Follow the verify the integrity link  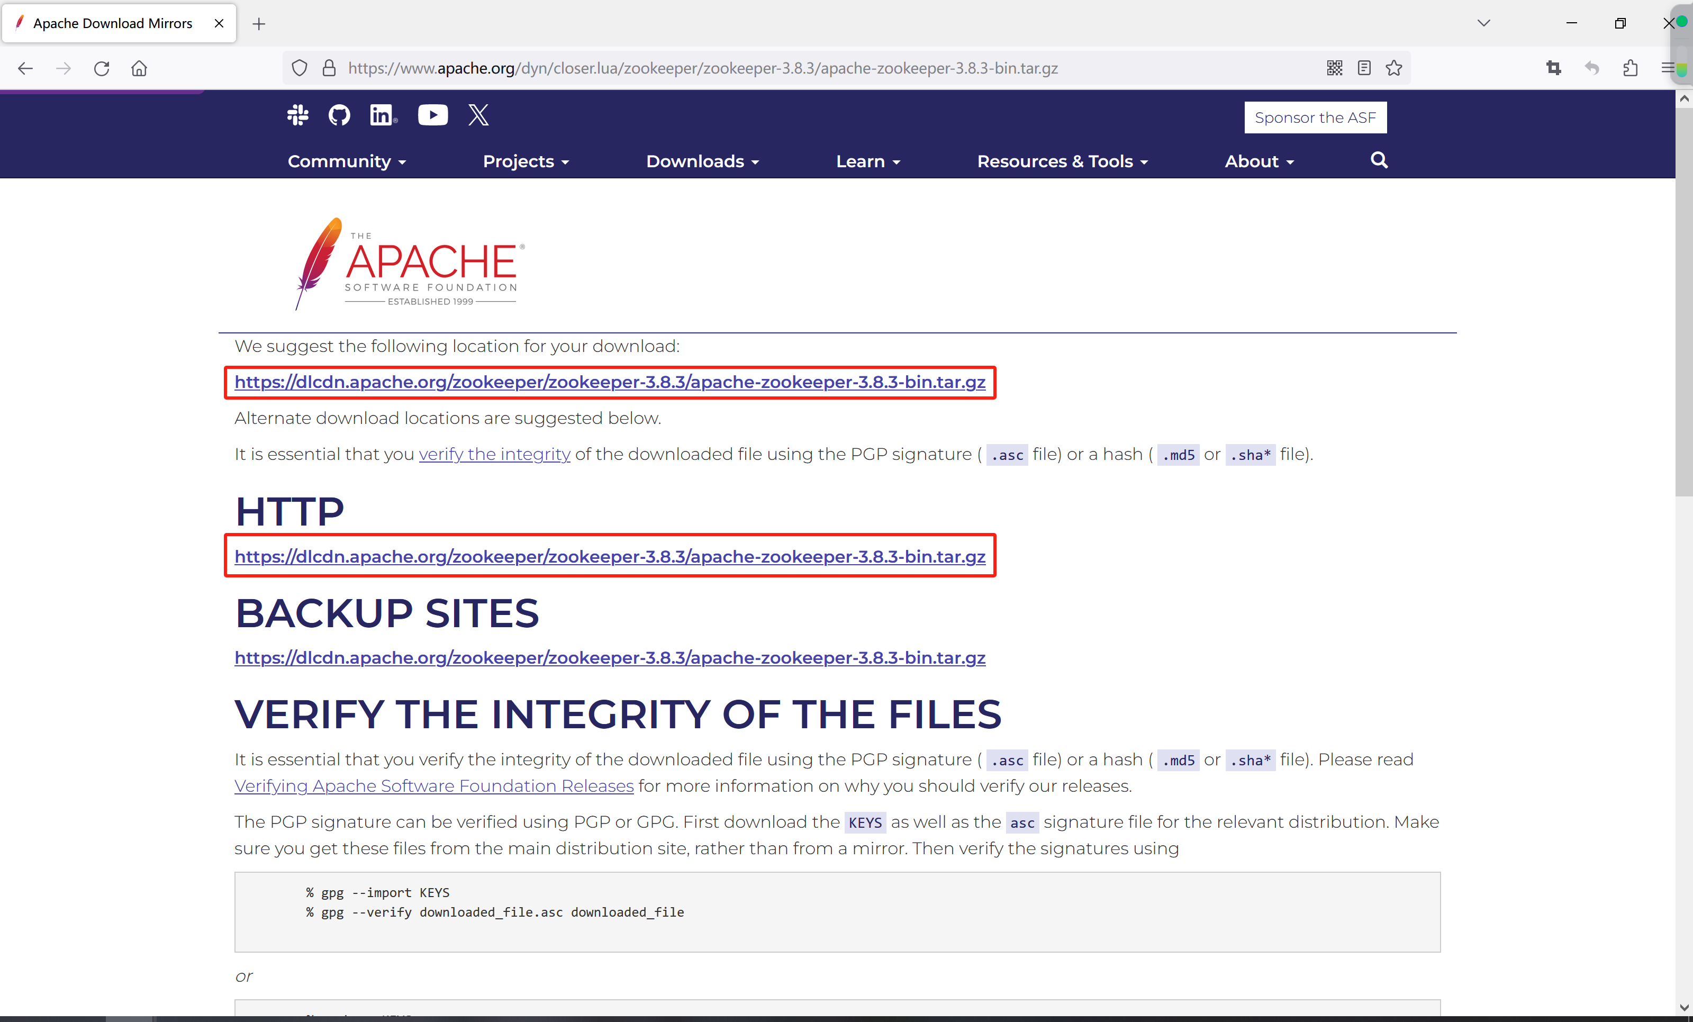494,454
